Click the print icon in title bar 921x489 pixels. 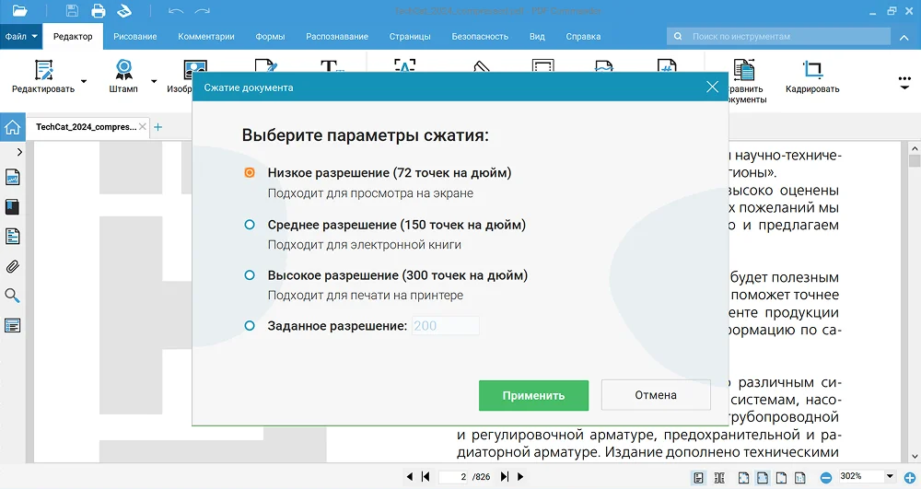(x=99, y=11)
